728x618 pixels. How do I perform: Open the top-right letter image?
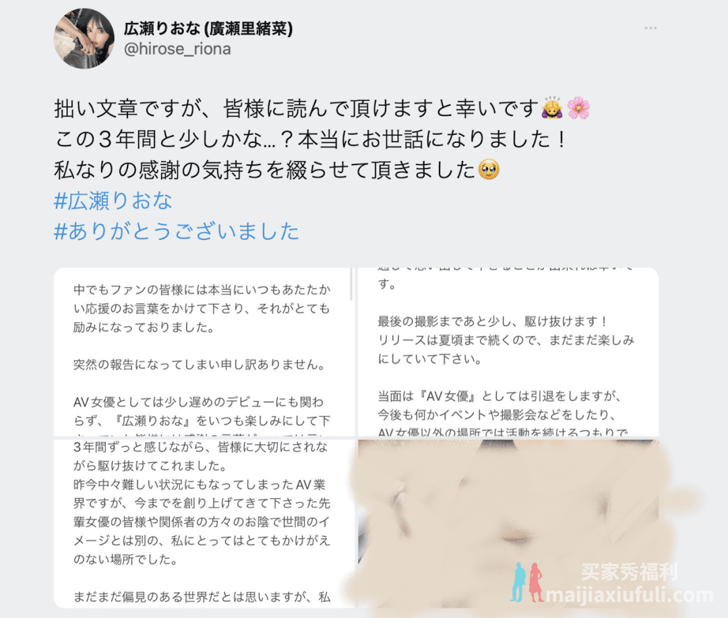508,352
